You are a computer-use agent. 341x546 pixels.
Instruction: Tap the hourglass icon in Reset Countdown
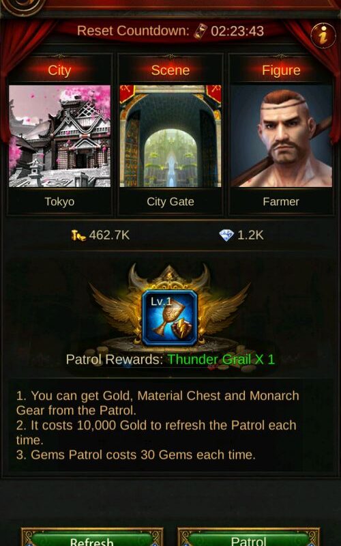(x=201, y=31)
